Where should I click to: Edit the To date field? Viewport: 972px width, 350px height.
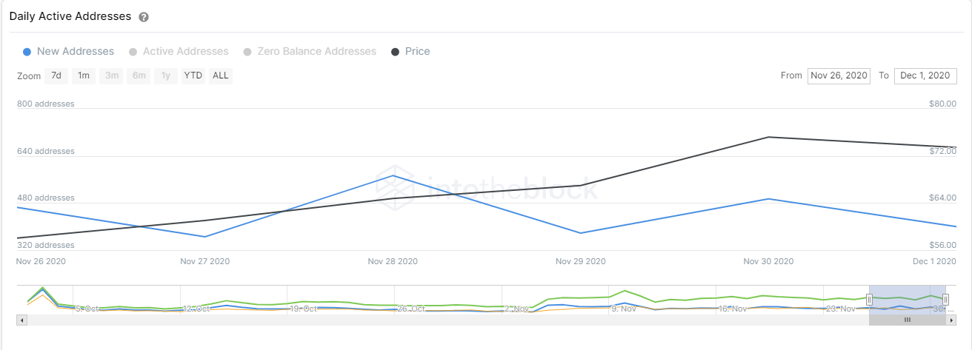pyautogui.click(x=925, y=75)
